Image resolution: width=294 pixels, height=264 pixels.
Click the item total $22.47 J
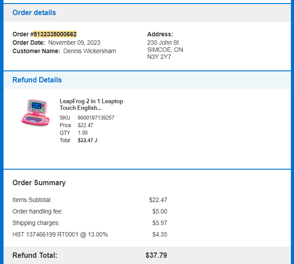[88, 140]
